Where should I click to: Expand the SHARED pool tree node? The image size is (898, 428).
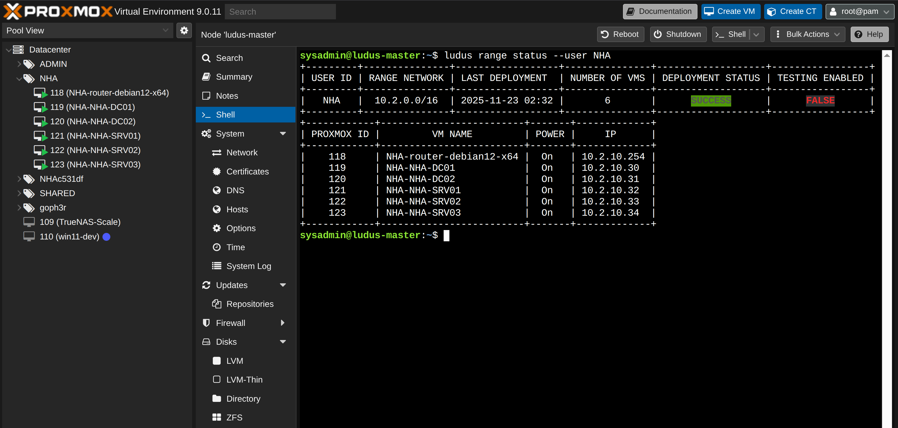click(19, 193)
